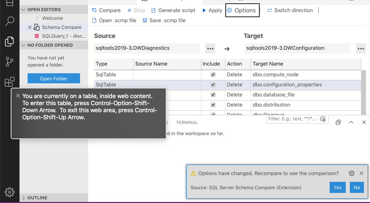Uncheck Include for dbo.configuration_properties
370x203 pixels.
pyautogui.click(x=213, y=85)
